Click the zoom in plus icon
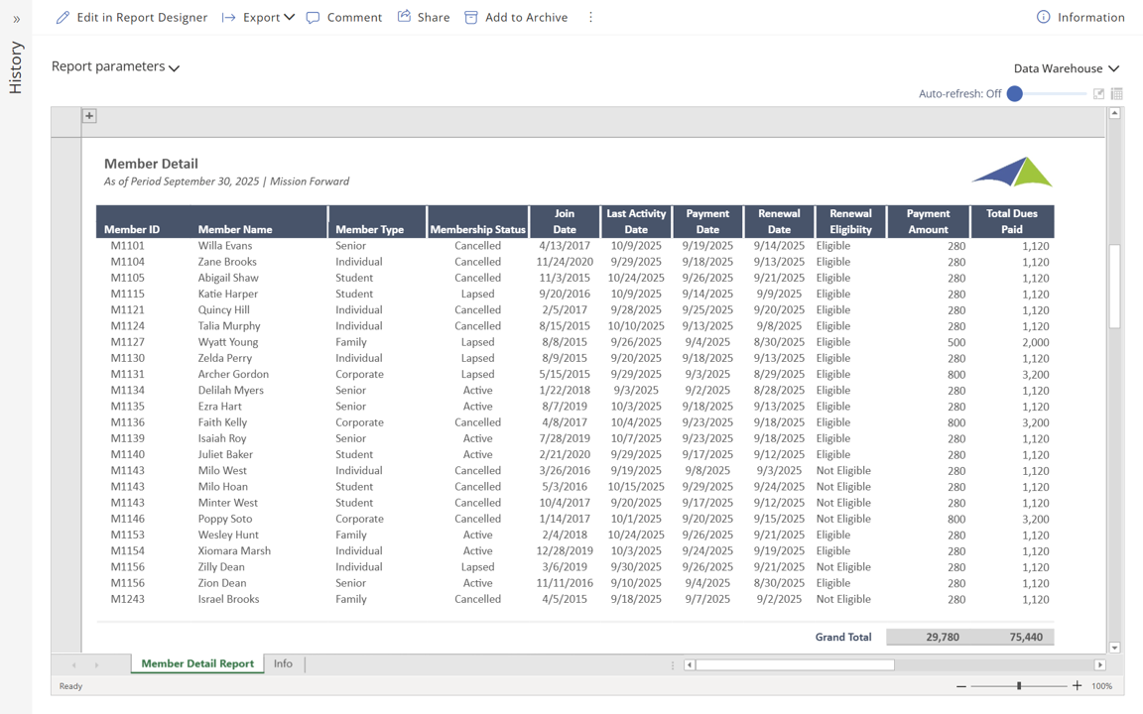The image size is (1143, 714). 1077,686
